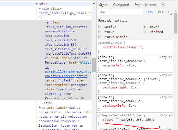Open the Event Listeners tab

pyautogui.click(x=146, y=5)
